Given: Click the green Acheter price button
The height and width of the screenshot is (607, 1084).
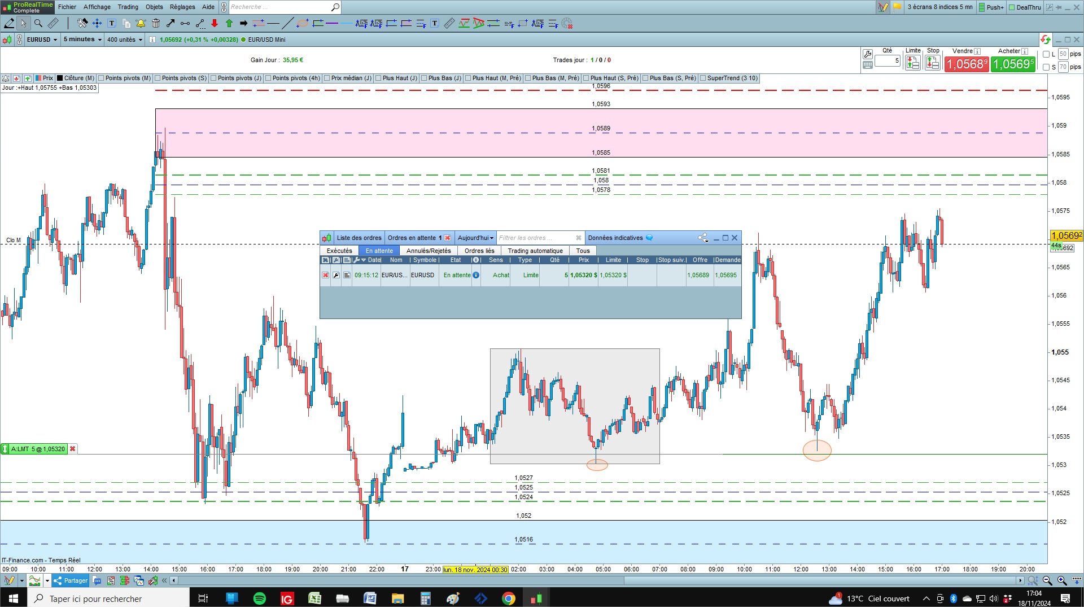Looking at the screenshot, I should [1013, 64].
